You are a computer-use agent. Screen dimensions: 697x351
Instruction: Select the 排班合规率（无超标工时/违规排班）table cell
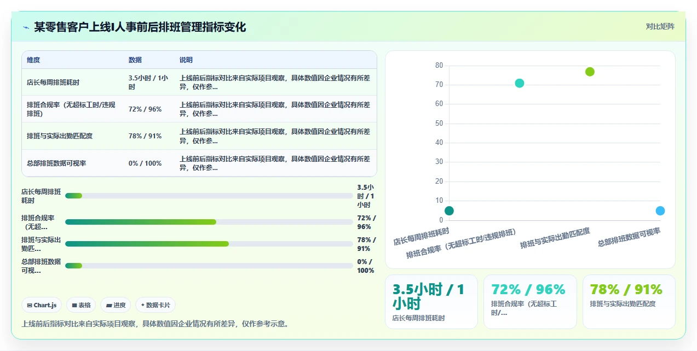pyautogui.click(x=72, y=109)
